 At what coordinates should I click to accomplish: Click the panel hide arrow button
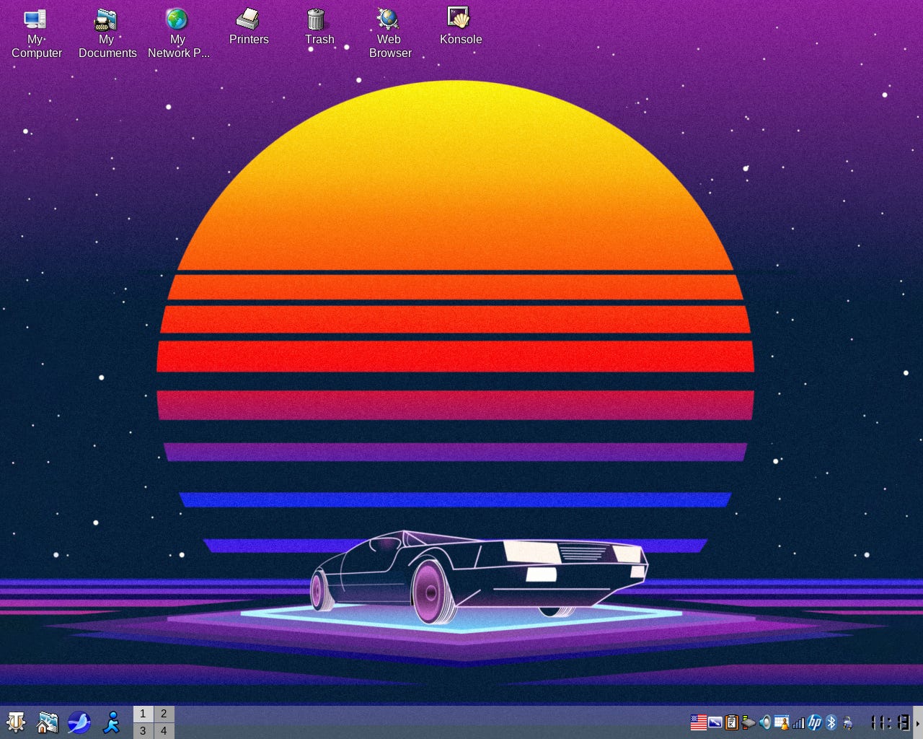[918, 722]
